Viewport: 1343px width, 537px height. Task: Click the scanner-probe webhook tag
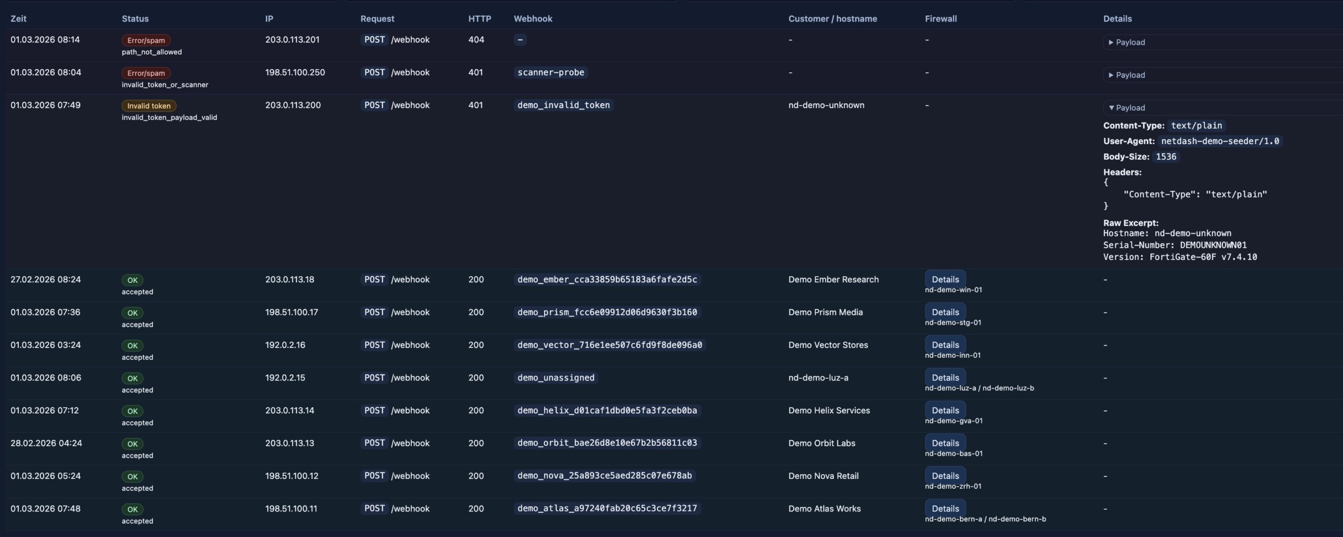click(550, 72)
